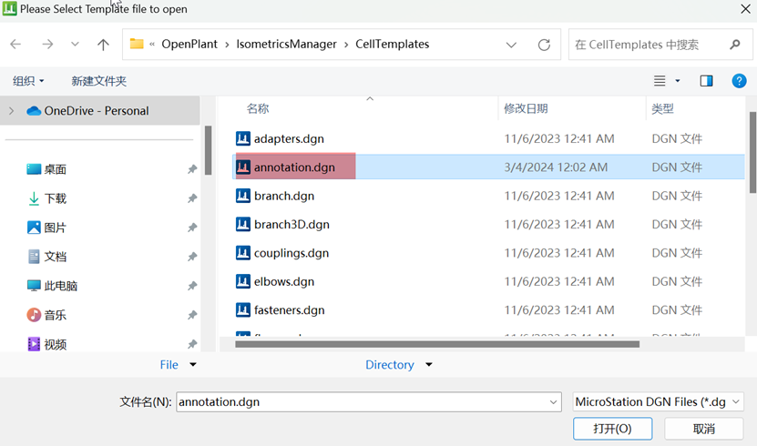Screen dimensions: 757x446
Task: Expand the file name history dropdown
Action: tap(554, 402)
